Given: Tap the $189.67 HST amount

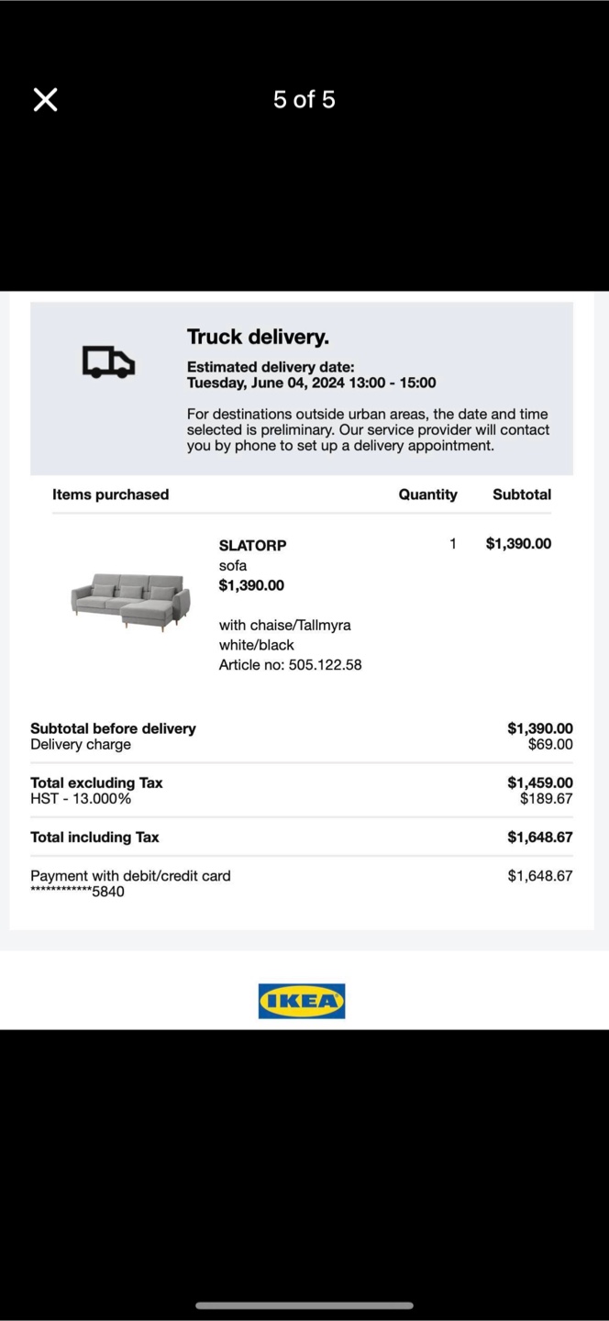Looking at the screenshot, I should [x=546, y=799].
